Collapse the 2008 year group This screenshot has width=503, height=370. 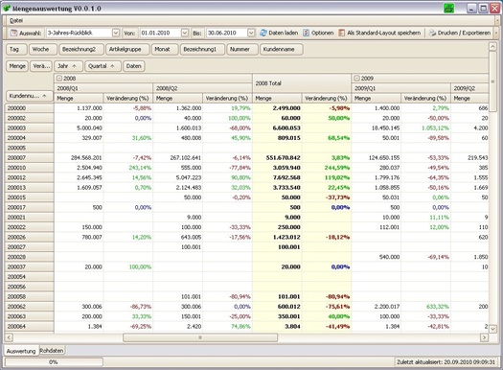coord(59,79)
